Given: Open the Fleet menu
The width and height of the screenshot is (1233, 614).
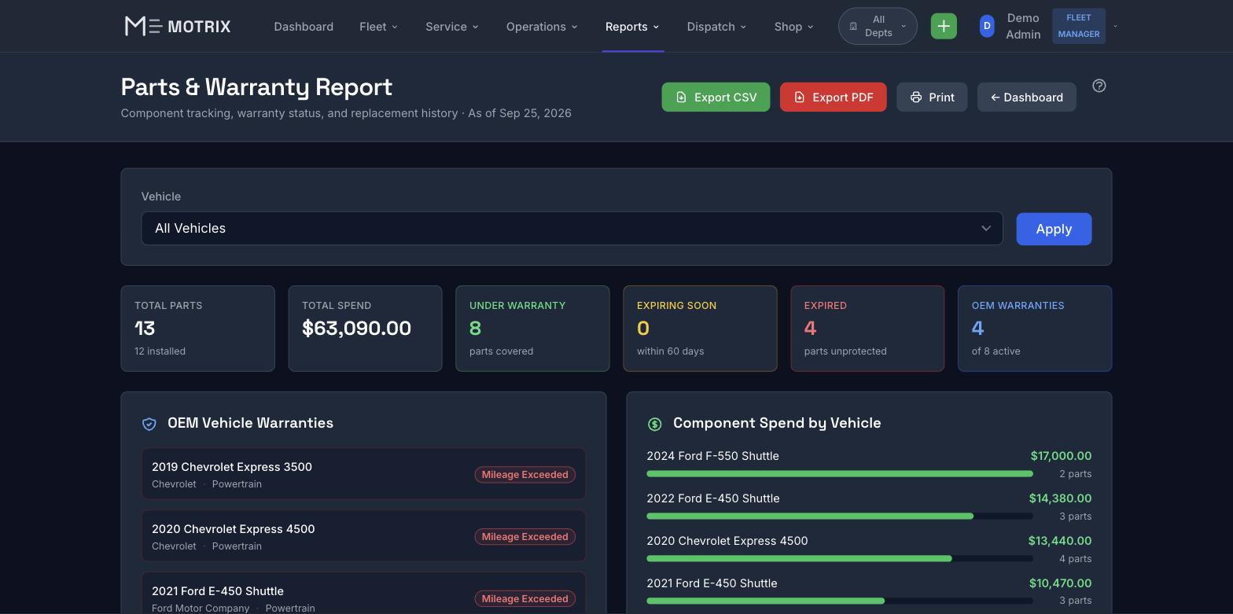Looking at the screenshot, I should click(x=379, y=26).
